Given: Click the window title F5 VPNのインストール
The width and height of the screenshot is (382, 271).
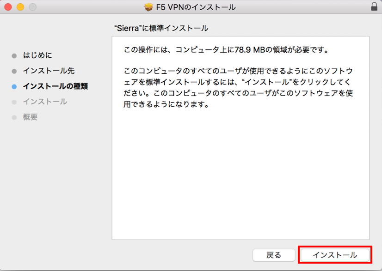Looking at the screenshot, I should pyautogui.click(x=196, y=7).
